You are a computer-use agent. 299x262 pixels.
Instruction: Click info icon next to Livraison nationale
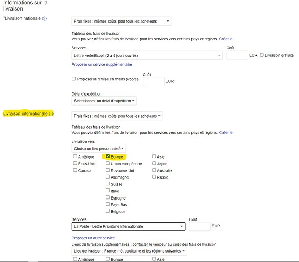[45, 19]
